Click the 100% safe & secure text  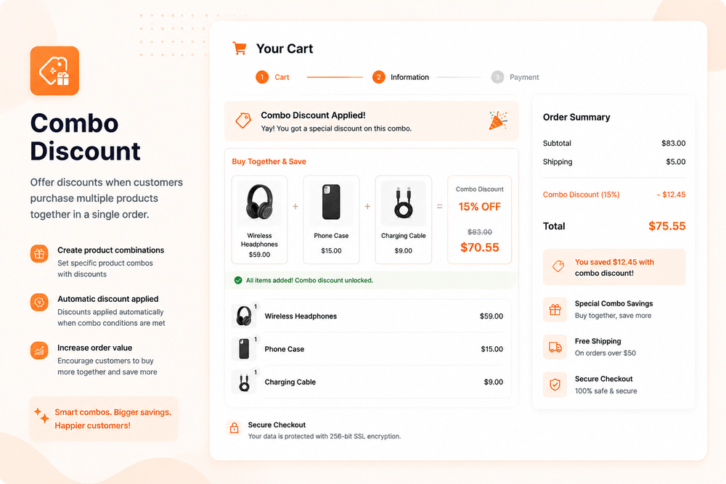pos(605,391)
